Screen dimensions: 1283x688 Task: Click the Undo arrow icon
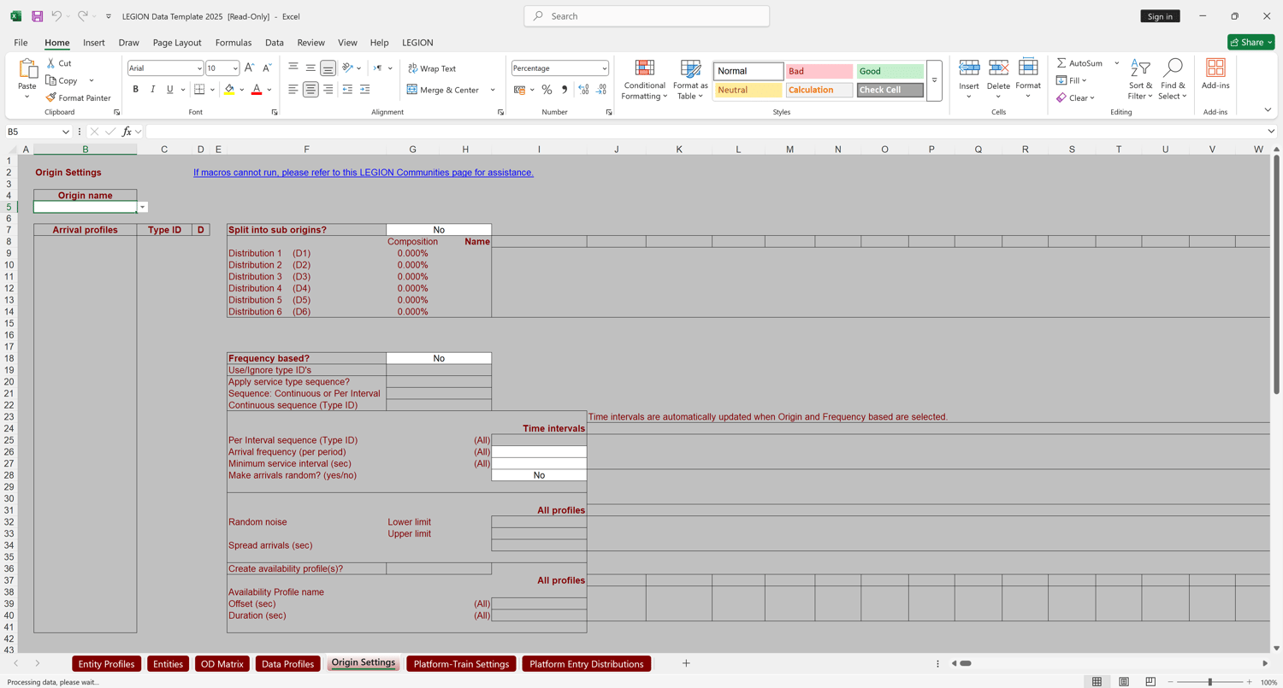click(56, 16)
